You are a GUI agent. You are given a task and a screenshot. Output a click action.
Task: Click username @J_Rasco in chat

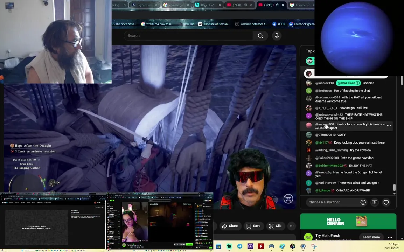point(322,190)
